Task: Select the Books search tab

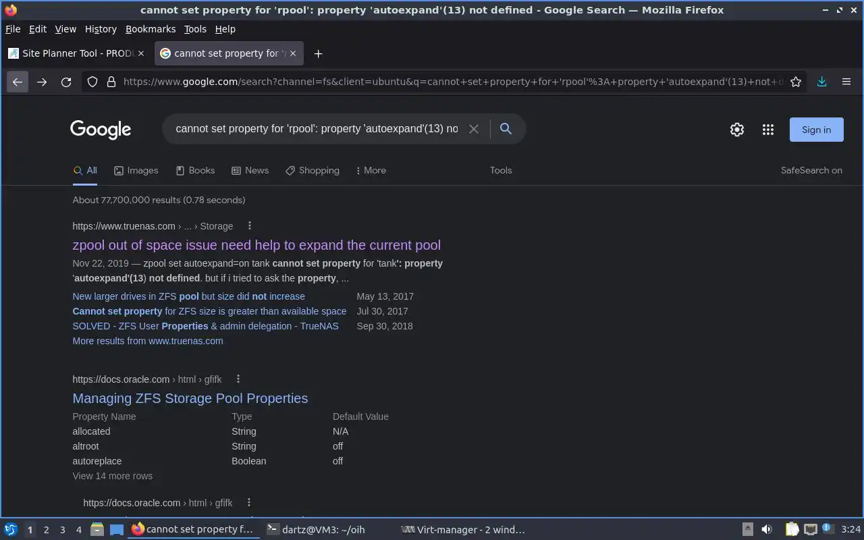Action: coord(195,170)
